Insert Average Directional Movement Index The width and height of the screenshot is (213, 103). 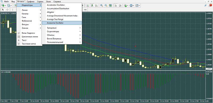[x=62, y=16]
